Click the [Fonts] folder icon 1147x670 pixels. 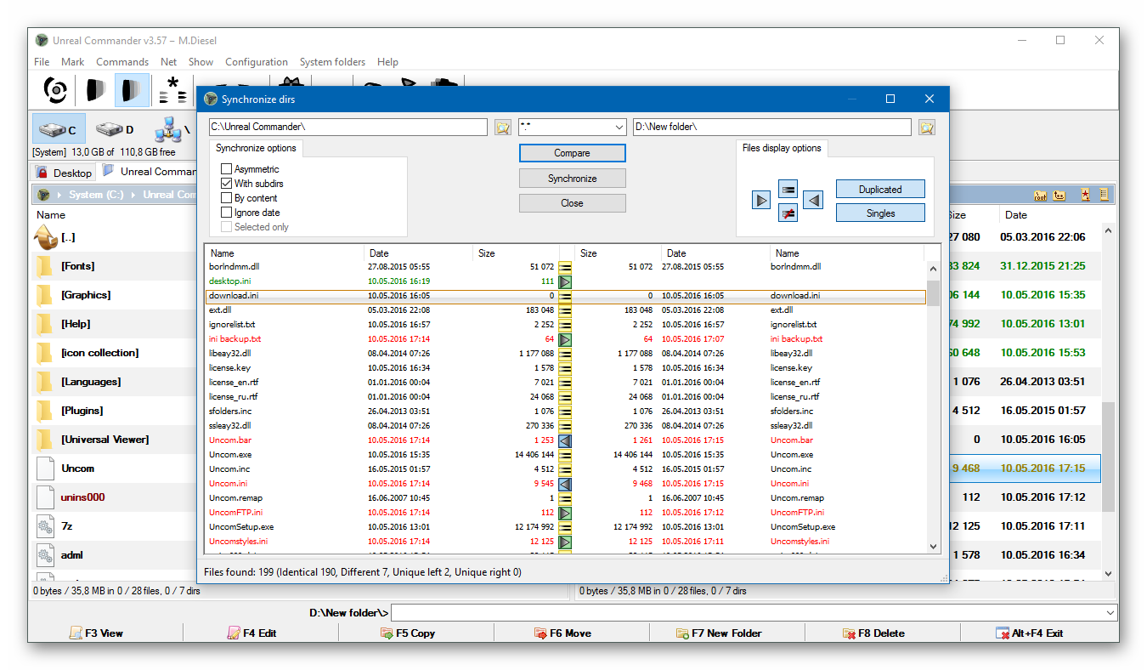44,267
